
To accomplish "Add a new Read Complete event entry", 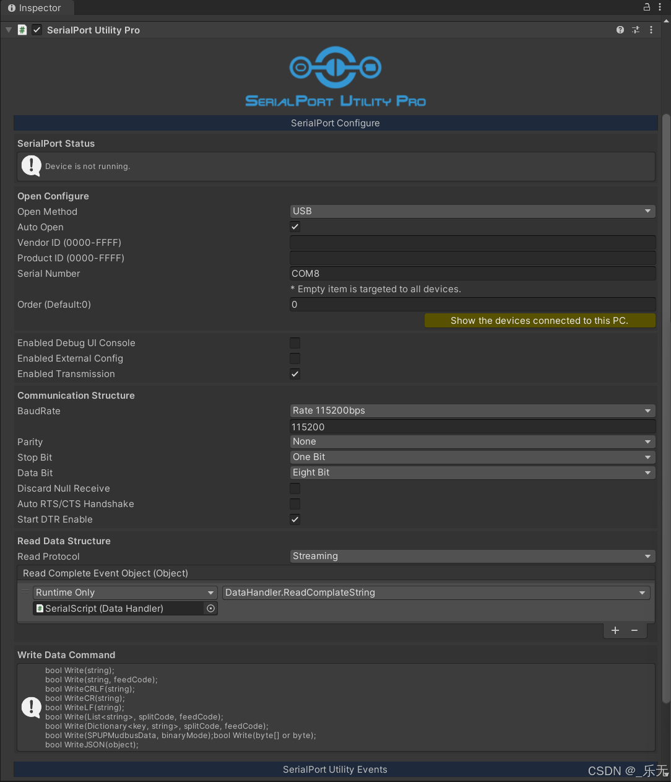I will pos(615,630).
